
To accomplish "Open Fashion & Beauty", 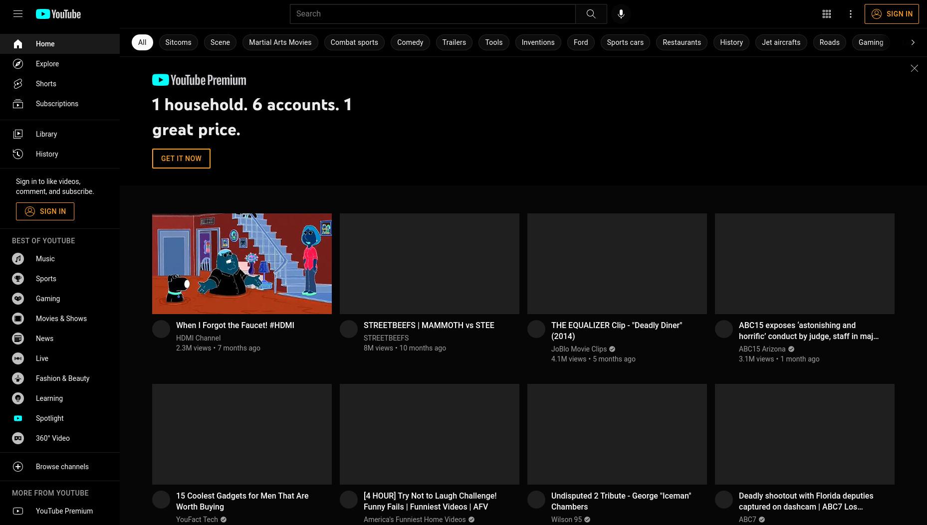I will tap(60, 378).
